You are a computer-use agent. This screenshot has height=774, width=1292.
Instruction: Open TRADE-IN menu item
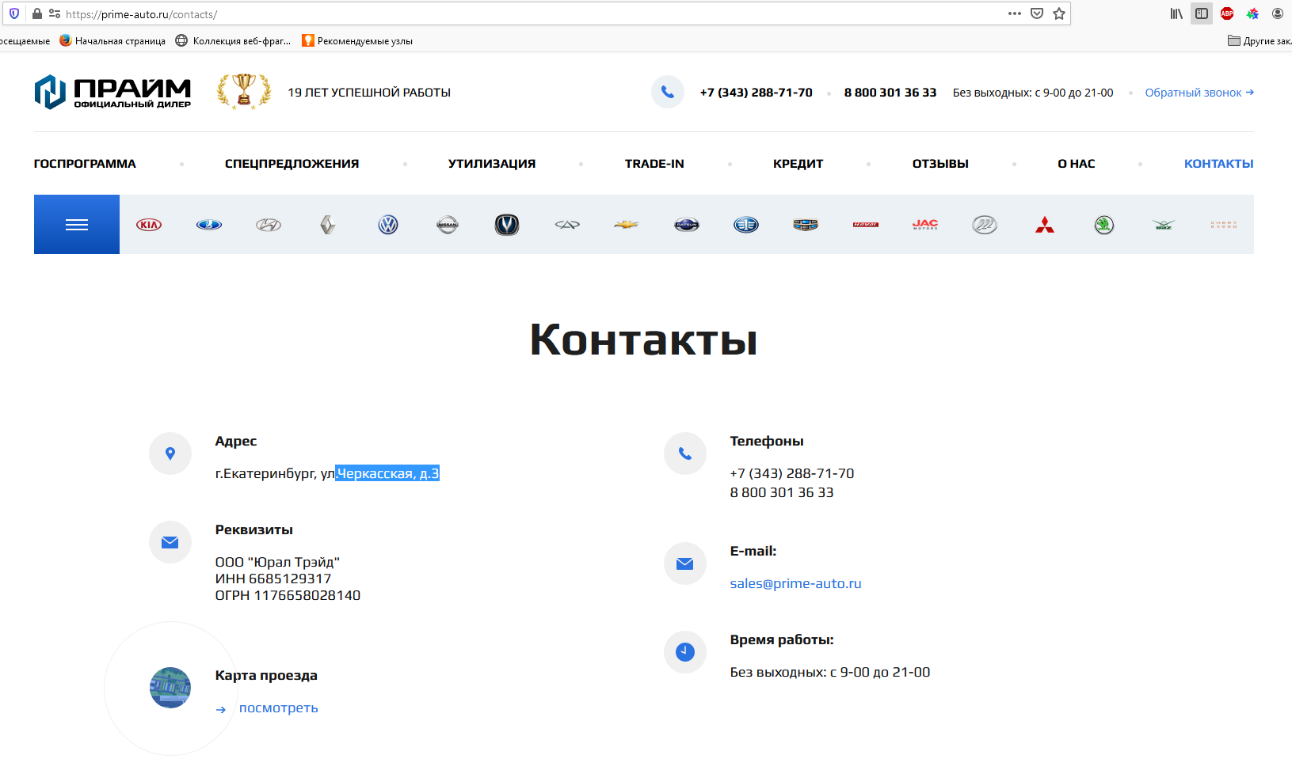[x=654, y=164]
